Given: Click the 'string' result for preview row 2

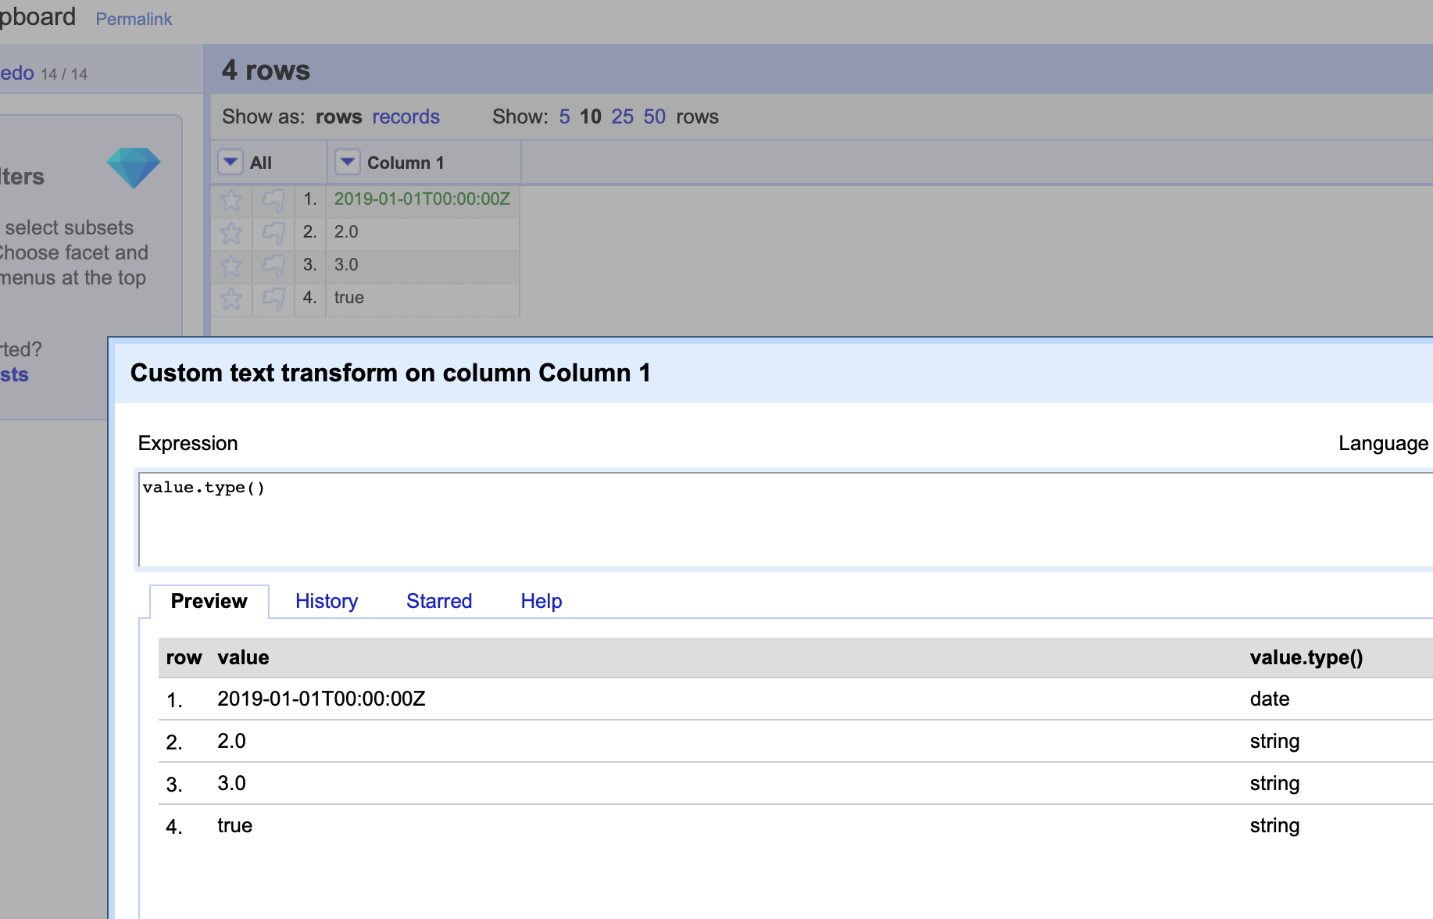Looking at the screenshot, I should pos(1274,741).
